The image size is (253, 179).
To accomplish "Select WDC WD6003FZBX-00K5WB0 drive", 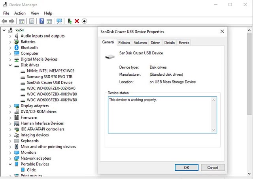I will coord(52,100).
